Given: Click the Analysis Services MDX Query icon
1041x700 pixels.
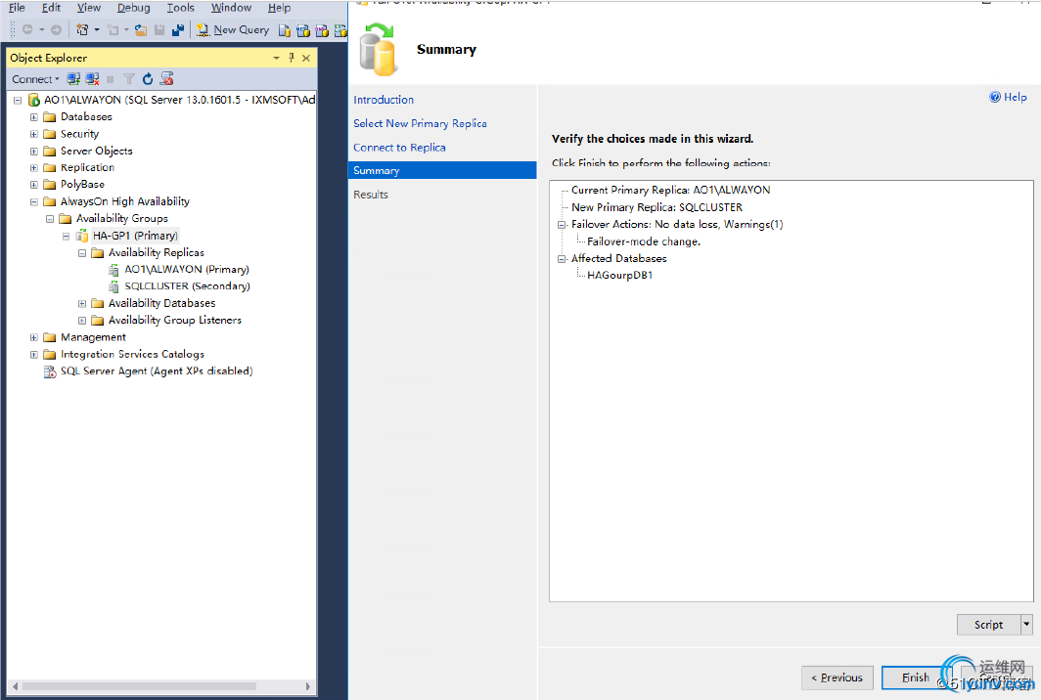Looking at the screenshot, I should coord(303,30).
